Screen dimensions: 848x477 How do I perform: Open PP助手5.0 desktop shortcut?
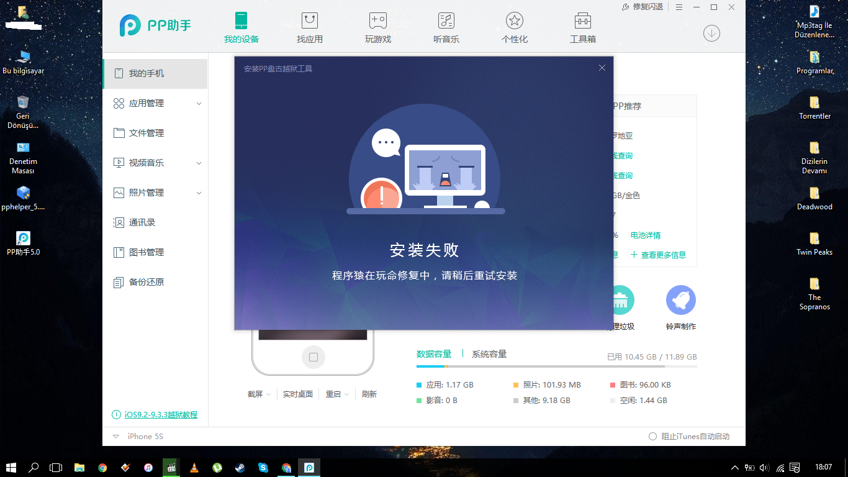click(24, 244)
